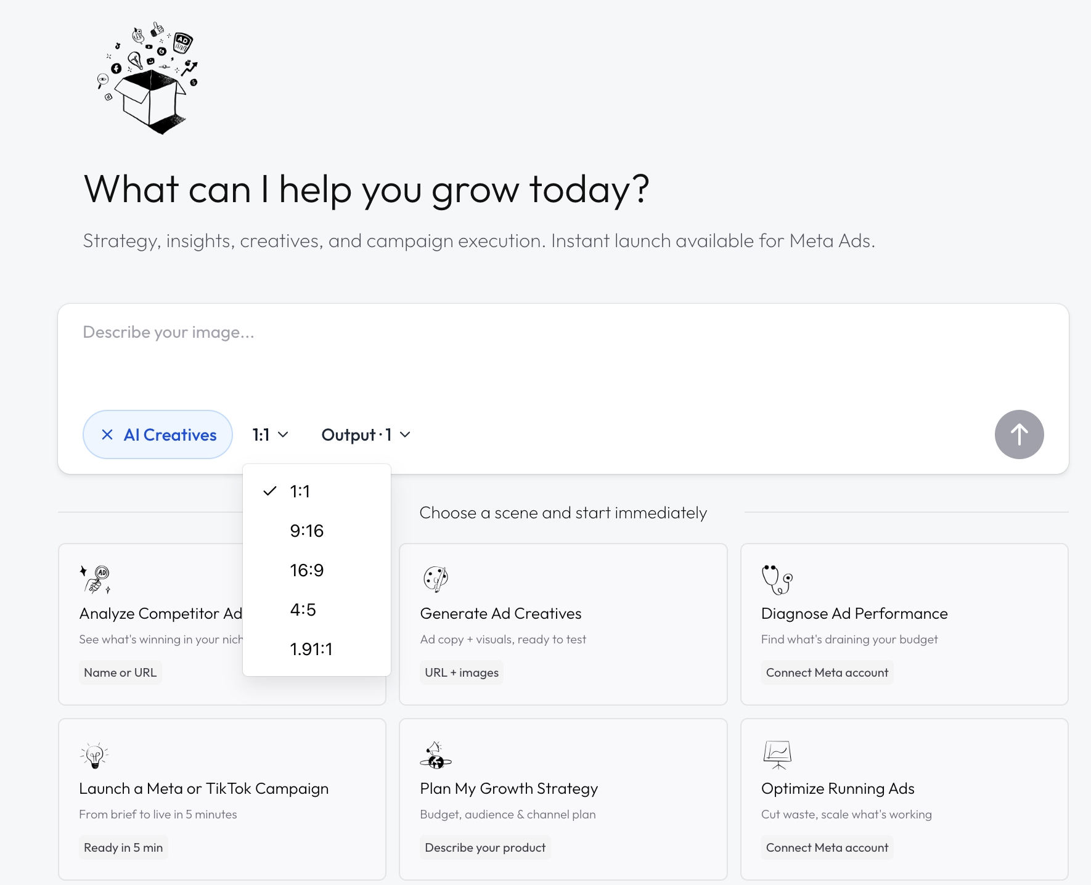Screen dimensions: 1091x885
Task: Click the Plan My Growth Strategy megaphone icon
Action: coord(436,755)
